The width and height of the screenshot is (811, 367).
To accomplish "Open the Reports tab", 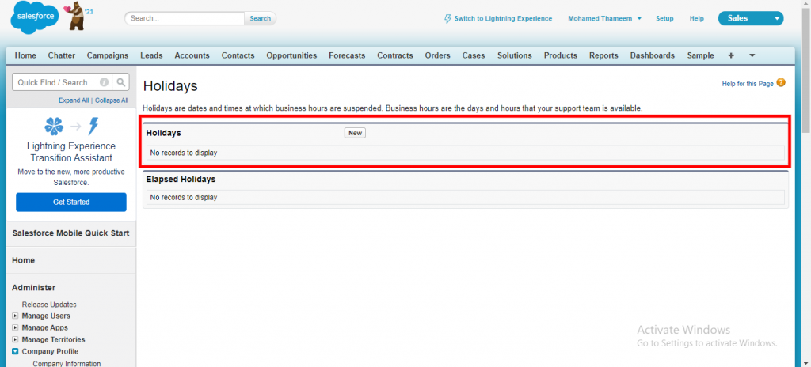I will [x=603, y=55].
